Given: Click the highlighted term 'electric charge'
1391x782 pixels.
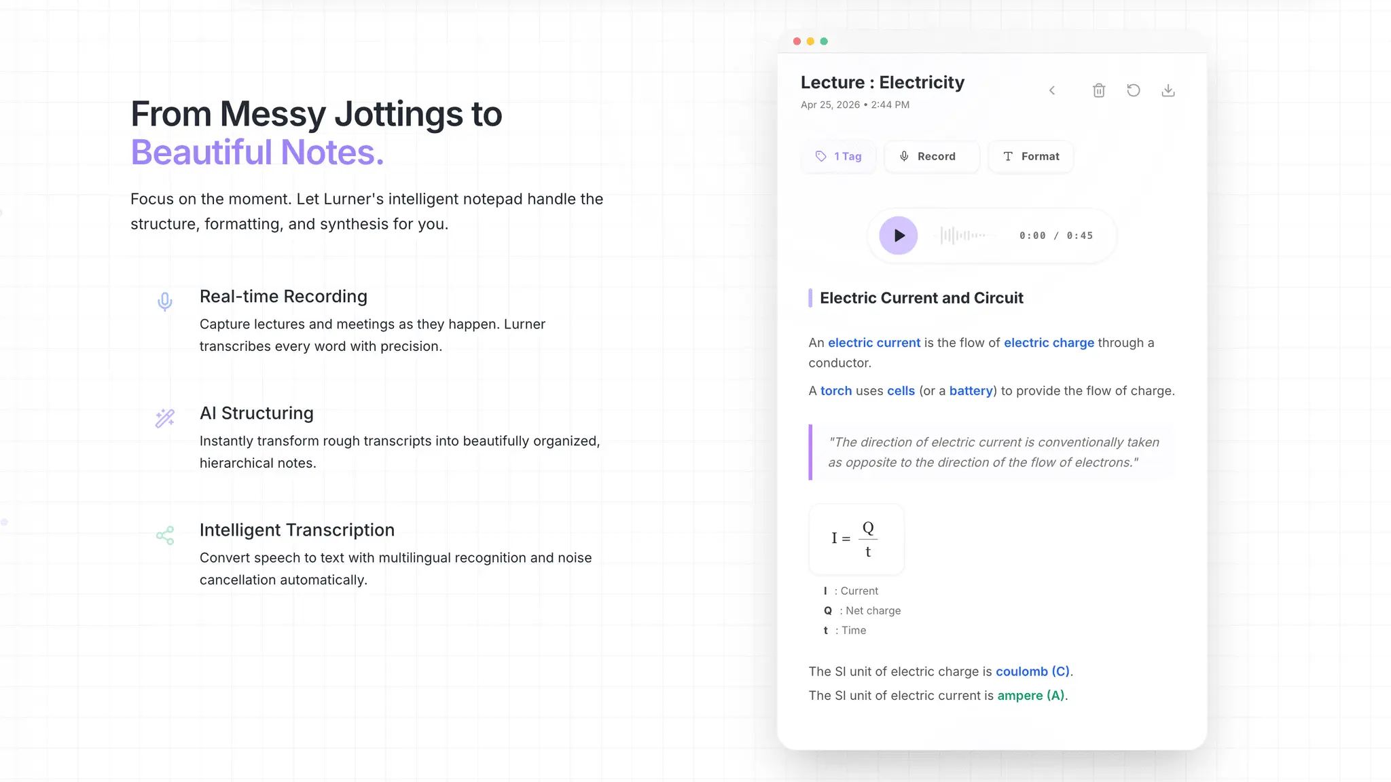Looking at the screenshot, I should click(1049, 343).
